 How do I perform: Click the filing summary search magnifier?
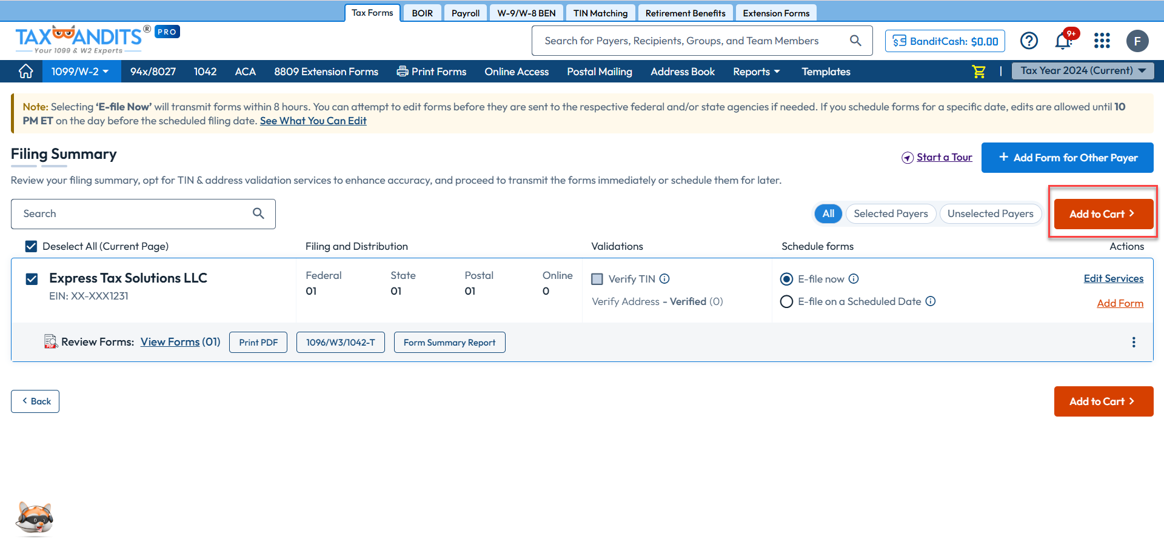(258, 213)
